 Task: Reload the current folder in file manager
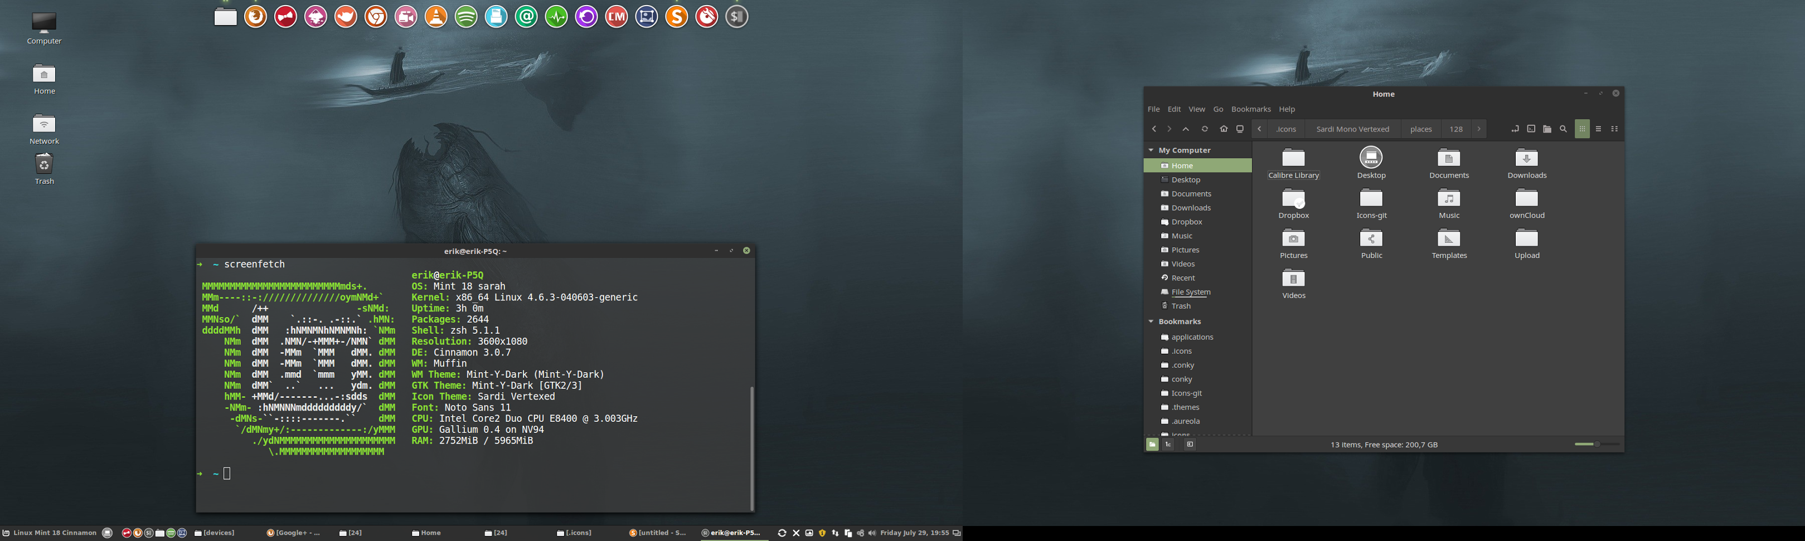pos(1205,129)
